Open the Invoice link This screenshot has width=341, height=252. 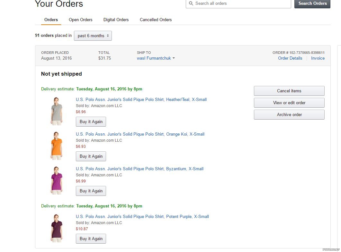[318, 58]
